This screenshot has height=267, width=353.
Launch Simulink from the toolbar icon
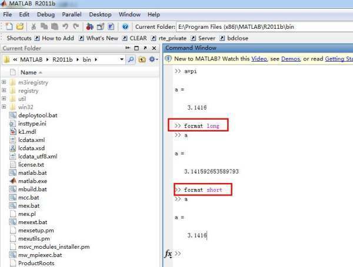90,26
